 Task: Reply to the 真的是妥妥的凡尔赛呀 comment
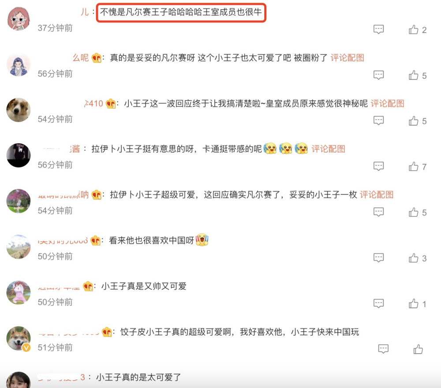(x=378, y=75)
